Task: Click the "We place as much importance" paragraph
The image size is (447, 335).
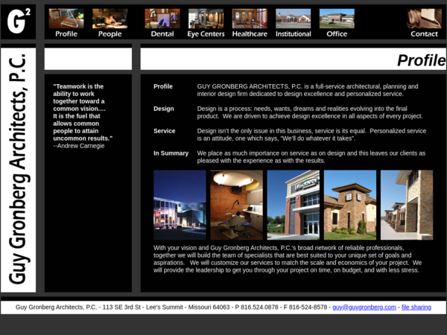Action: click(311, 156)
